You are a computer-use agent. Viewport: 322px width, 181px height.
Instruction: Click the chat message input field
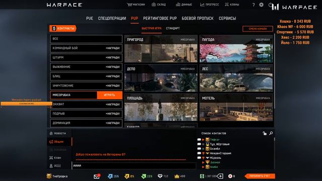134,165
